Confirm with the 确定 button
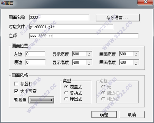The height and width of the screenshot is (123, 154). [x=104, y=115]
